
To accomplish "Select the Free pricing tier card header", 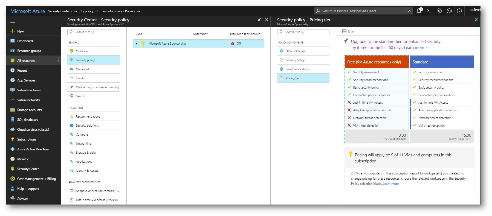I will tap(377, 62).
